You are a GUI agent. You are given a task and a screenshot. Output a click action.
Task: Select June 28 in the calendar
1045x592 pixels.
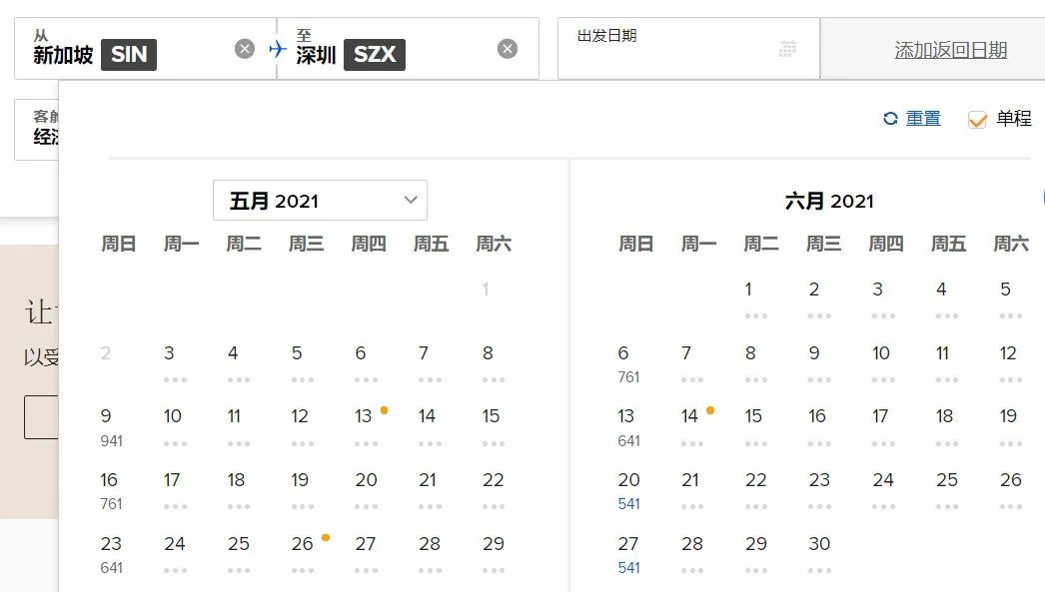[691, 554]
